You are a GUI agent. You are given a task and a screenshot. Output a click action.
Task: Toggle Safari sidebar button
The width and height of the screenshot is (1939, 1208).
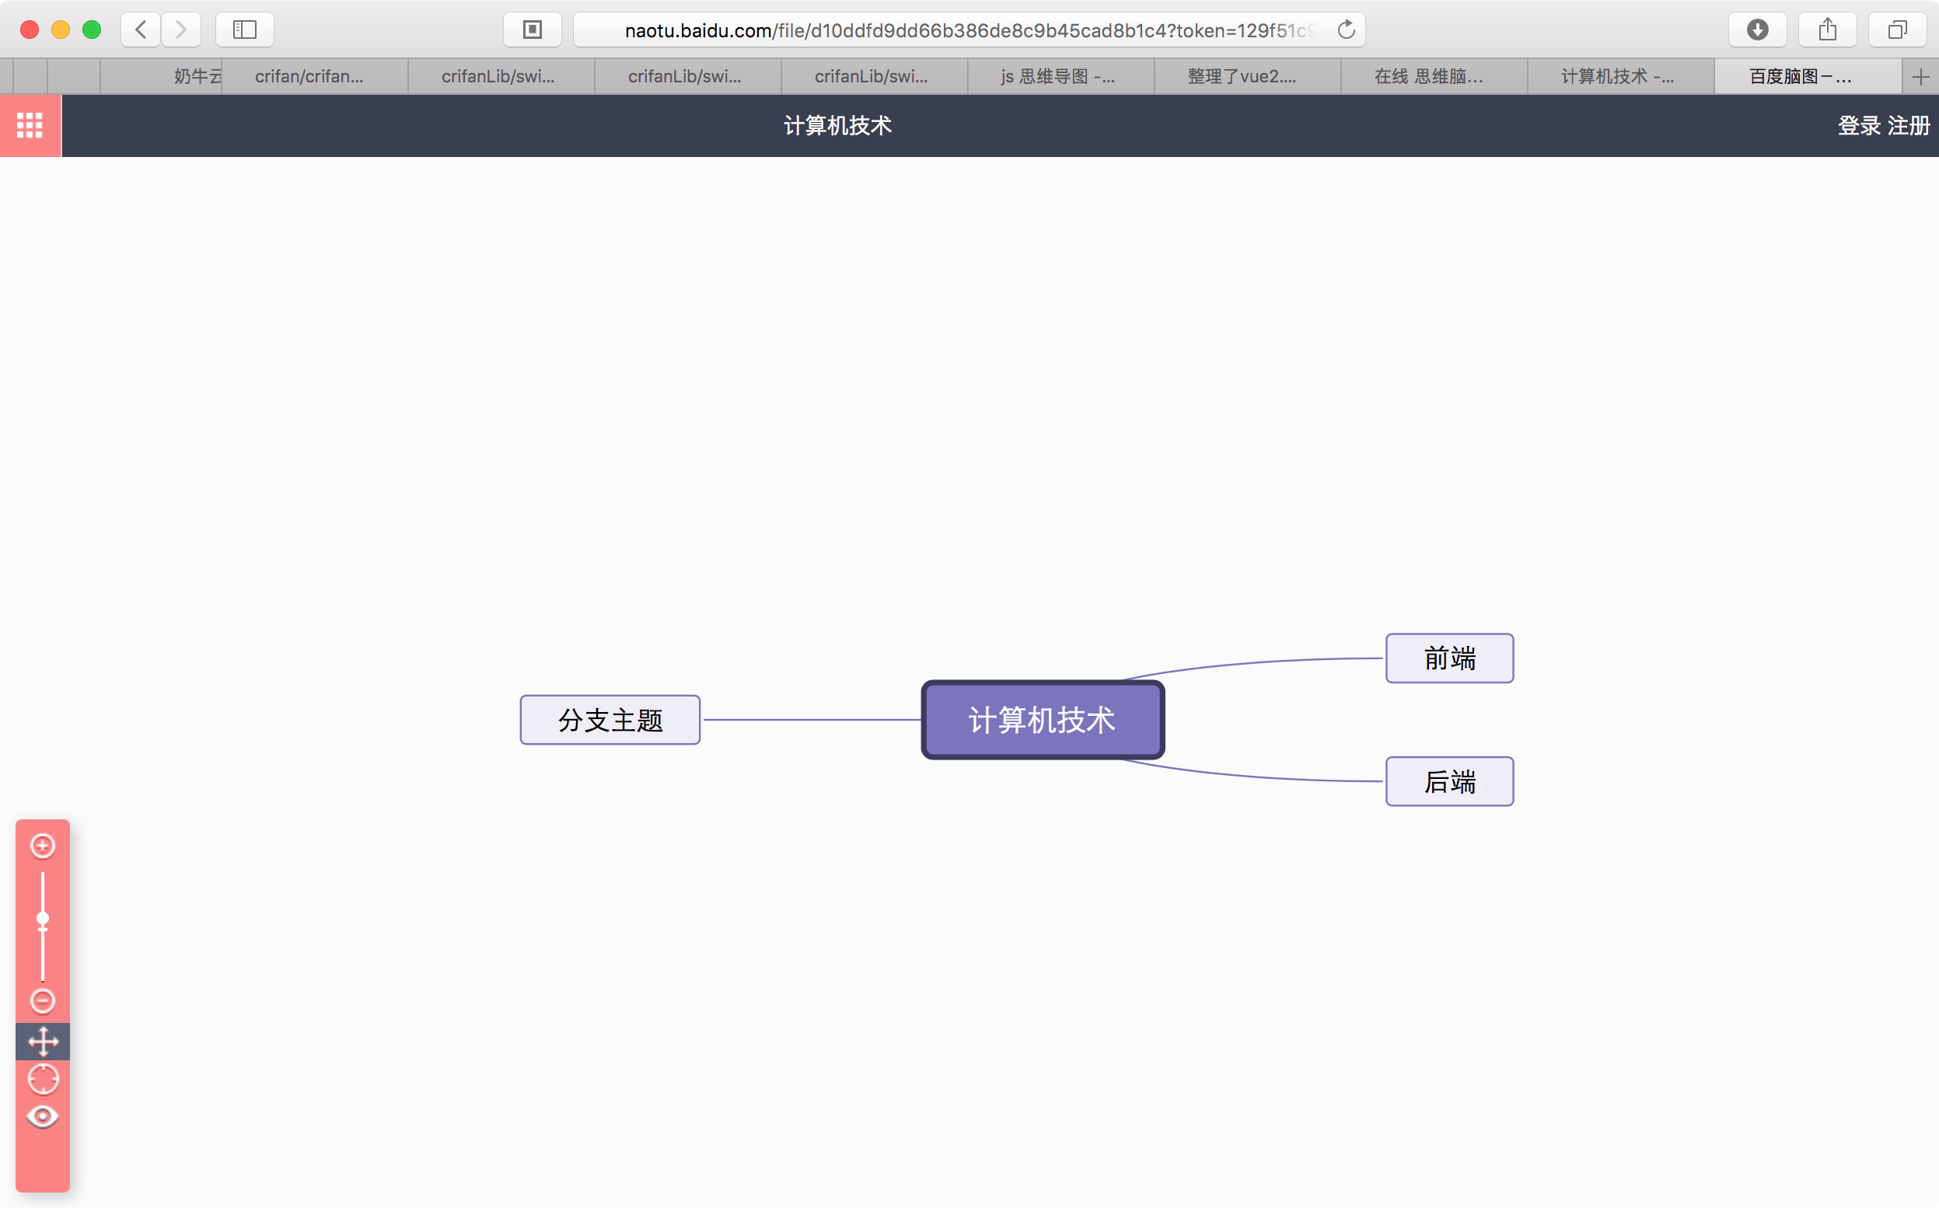244,30
